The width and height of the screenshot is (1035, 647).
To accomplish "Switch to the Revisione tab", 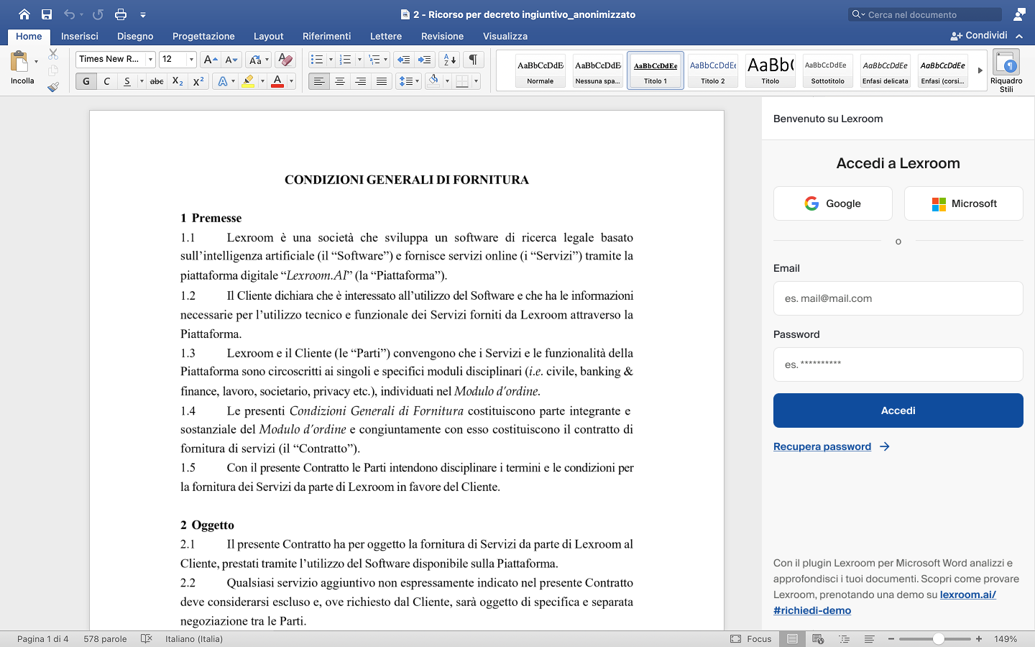I will point(442,36).
